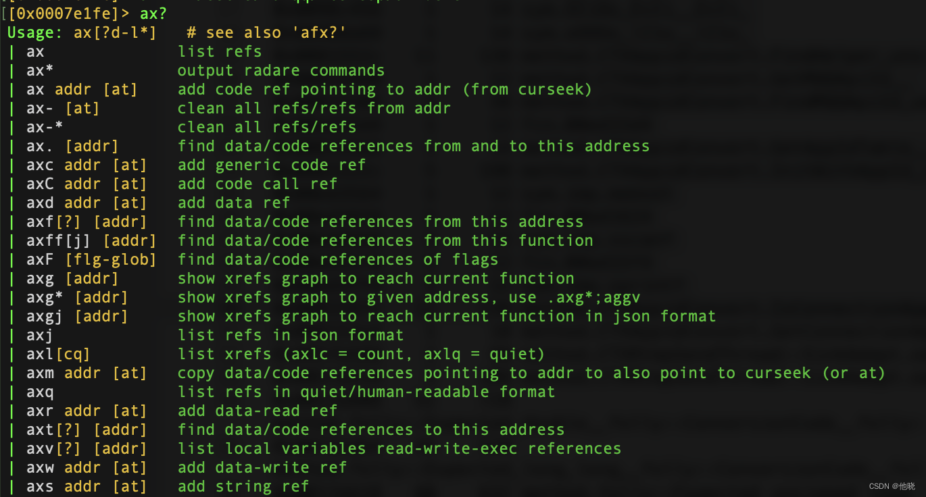Click the 'axgj' json format graph command

tap(45, 316)
